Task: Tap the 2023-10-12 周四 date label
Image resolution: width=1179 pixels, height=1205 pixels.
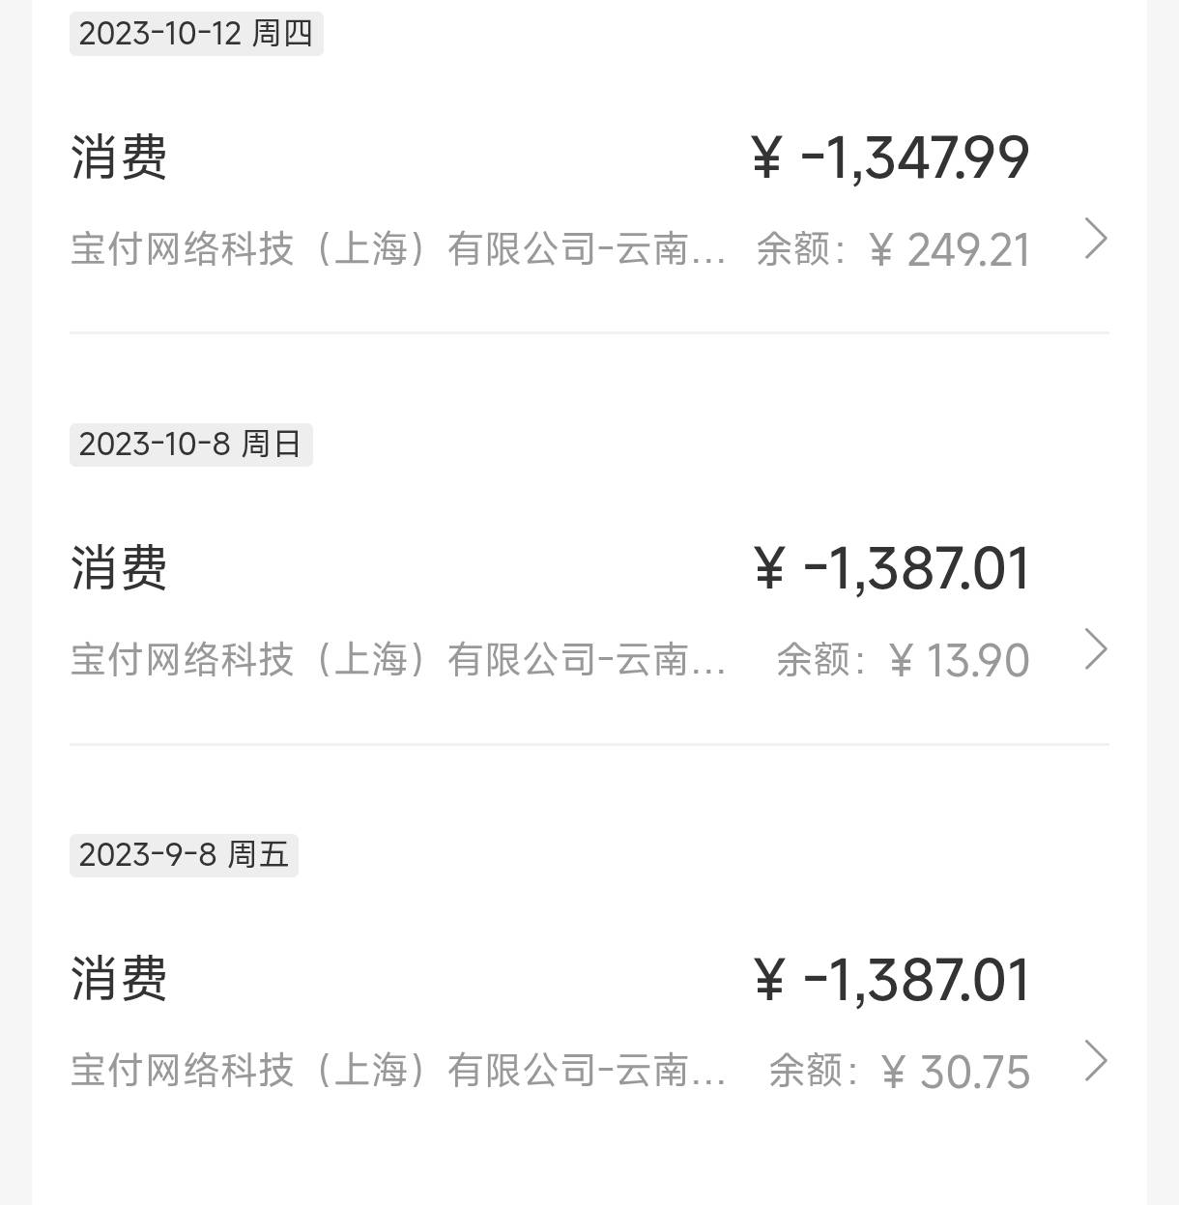Action: (196, 34)
